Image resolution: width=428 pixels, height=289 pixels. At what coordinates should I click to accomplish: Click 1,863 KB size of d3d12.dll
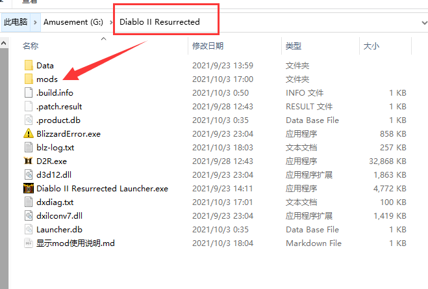click(x=390, y=175)
